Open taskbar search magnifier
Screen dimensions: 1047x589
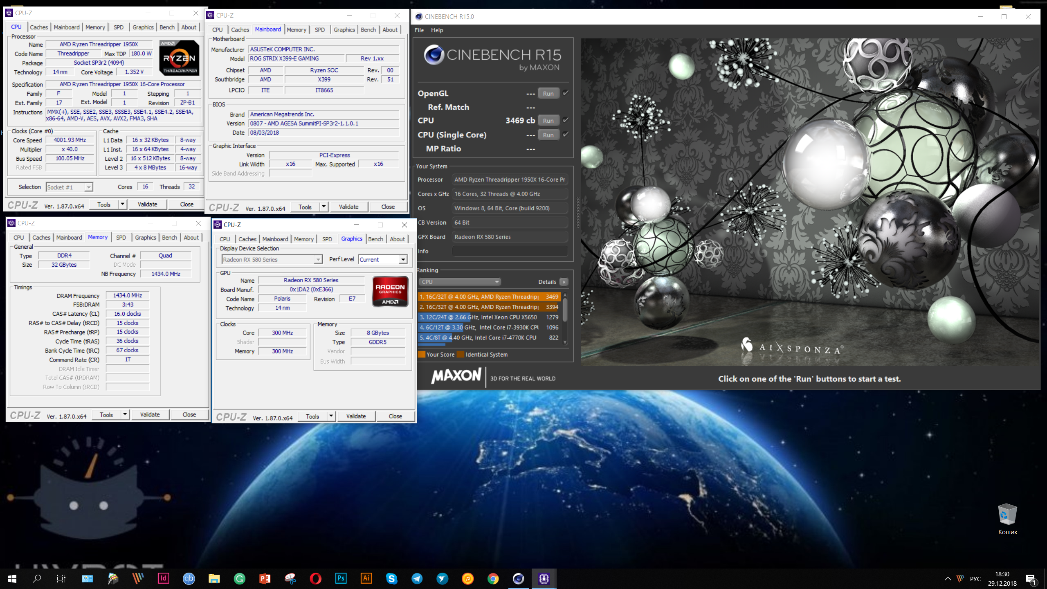[37, 579]
